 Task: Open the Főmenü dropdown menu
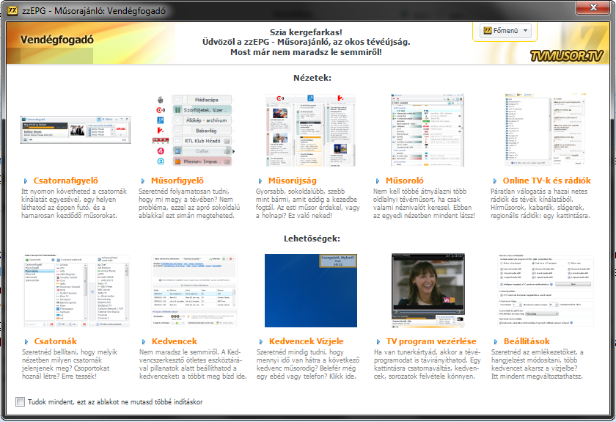[x=505, y=31]
